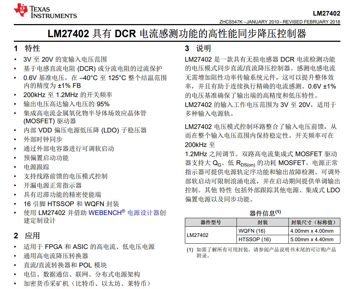Select the bullet 电源跟踪

[36, 167]
